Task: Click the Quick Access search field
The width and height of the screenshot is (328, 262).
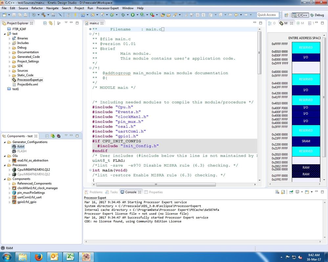Action: tap(268, 15)
